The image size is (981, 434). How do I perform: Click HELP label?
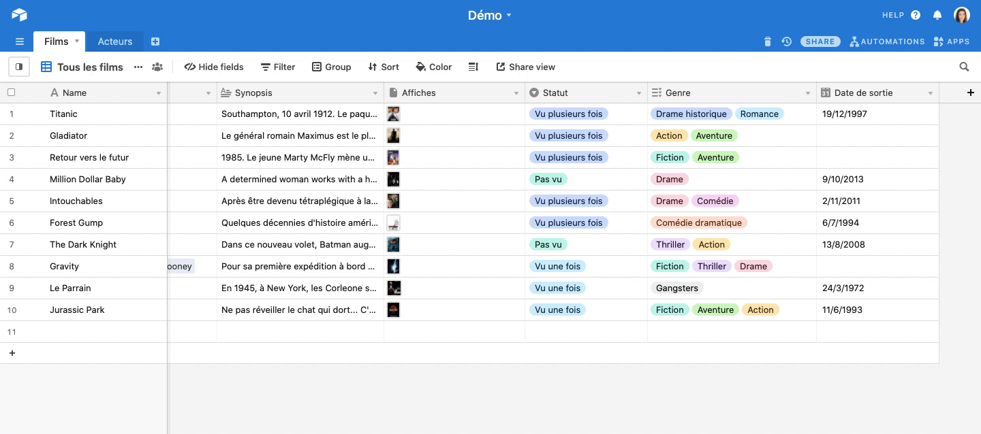point(893,15)
